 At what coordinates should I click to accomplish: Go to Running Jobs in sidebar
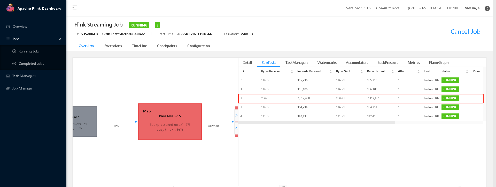coord(29,51)
